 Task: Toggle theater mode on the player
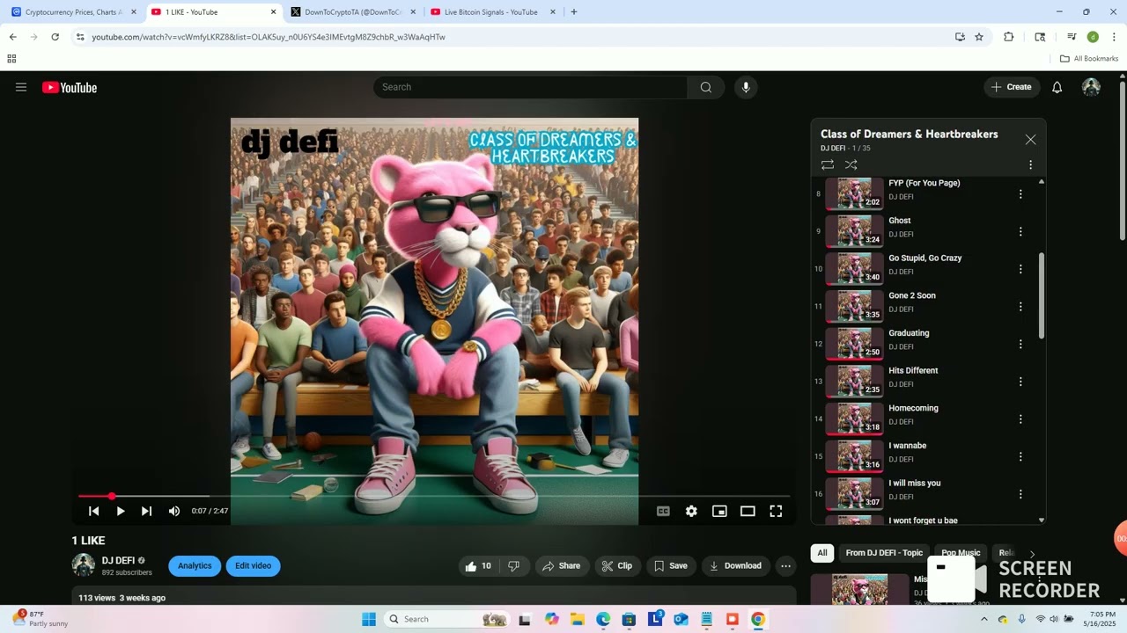point(748,511)
